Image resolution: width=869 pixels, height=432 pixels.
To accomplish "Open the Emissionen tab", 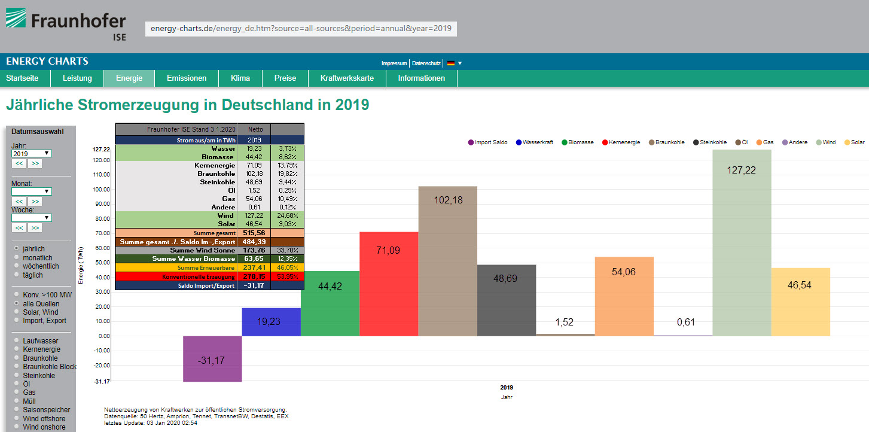I will [x=187, y=78].
